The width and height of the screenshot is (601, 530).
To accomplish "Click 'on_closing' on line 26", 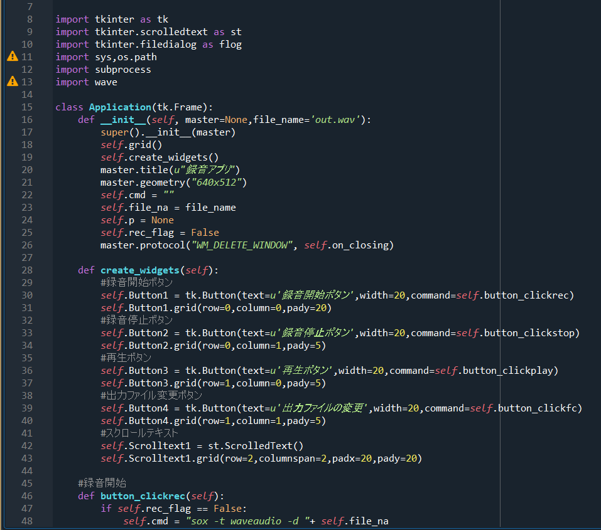I will [x=360, y=245].
